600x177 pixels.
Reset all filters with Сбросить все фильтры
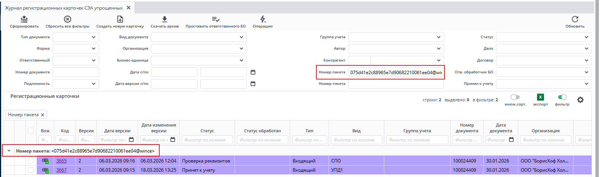click(x=67, y=19)
